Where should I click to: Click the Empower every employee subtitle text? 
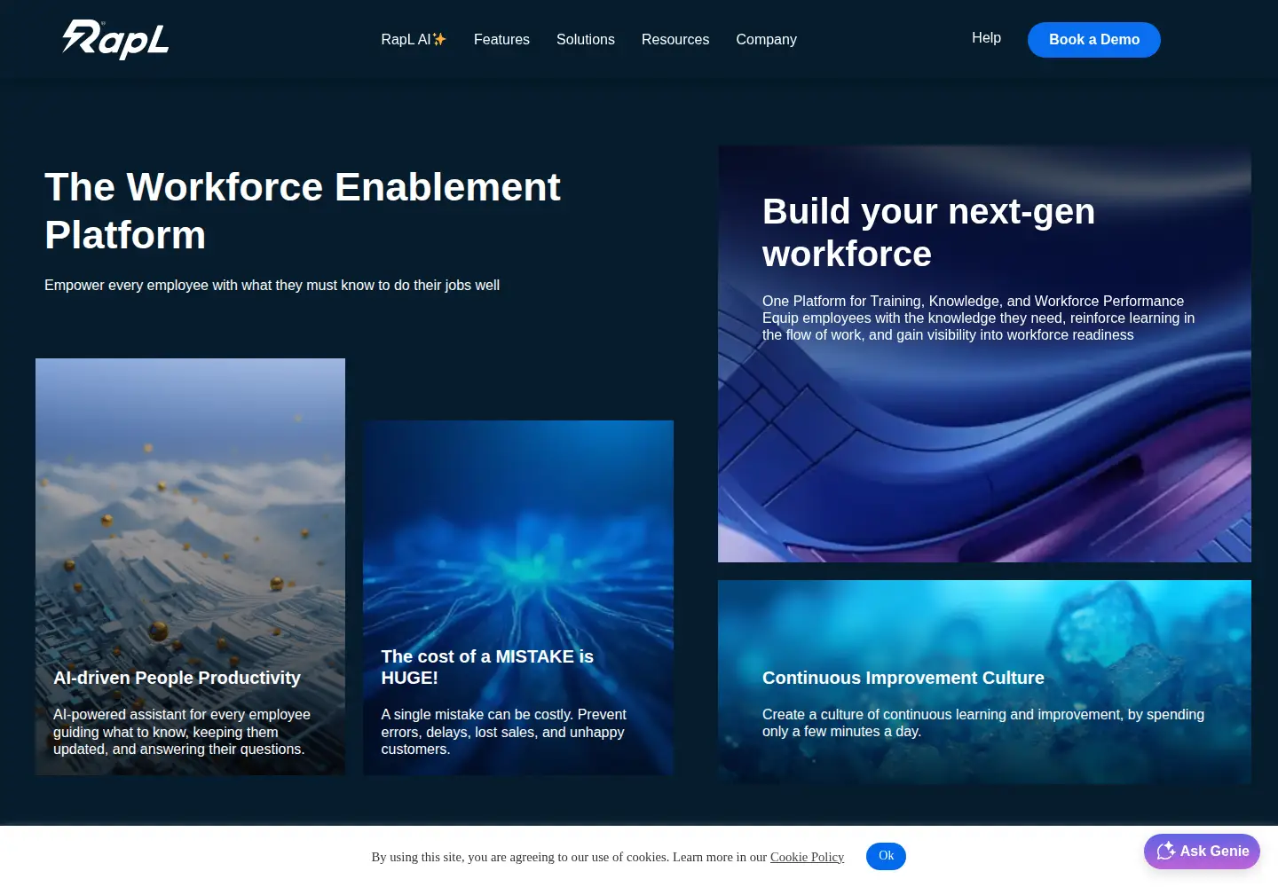point(272,286)
